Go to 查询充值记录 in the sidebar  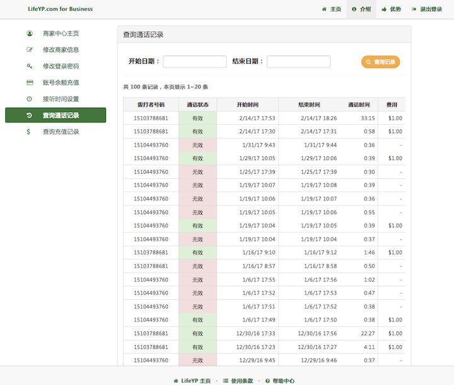pos(55,132)
